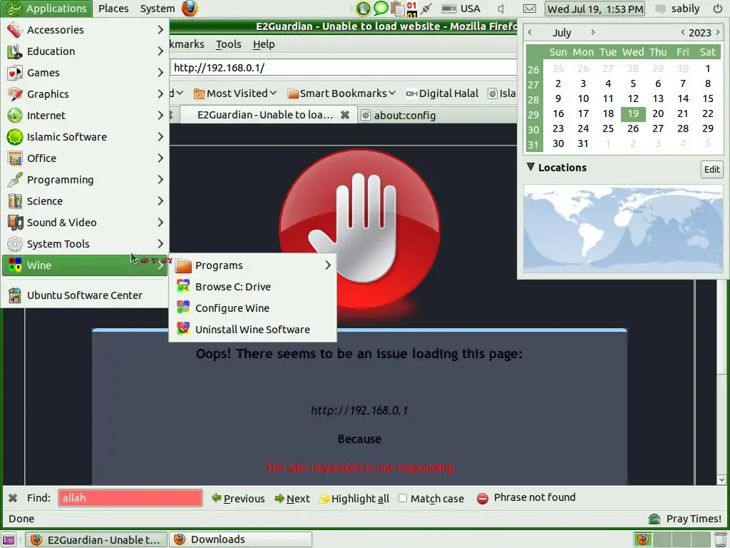
Task: Collapse the Locations section triangle
Action: 530,167
